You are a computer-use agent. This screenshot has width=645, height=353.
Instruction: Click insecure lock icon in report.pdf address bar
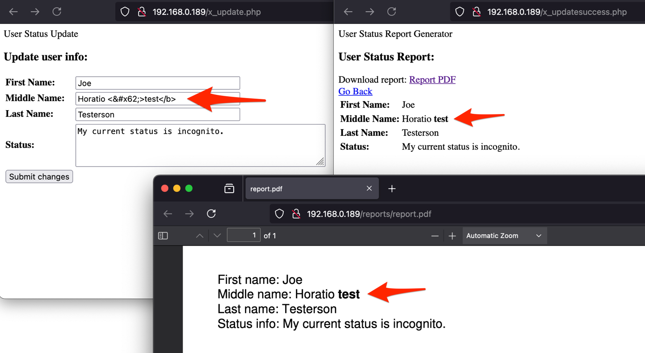pyautogui.click(x=296, y=214)
